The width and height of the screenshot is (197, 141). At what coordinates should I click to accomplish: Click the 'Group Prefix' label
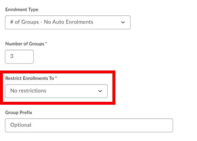(18, 113)
